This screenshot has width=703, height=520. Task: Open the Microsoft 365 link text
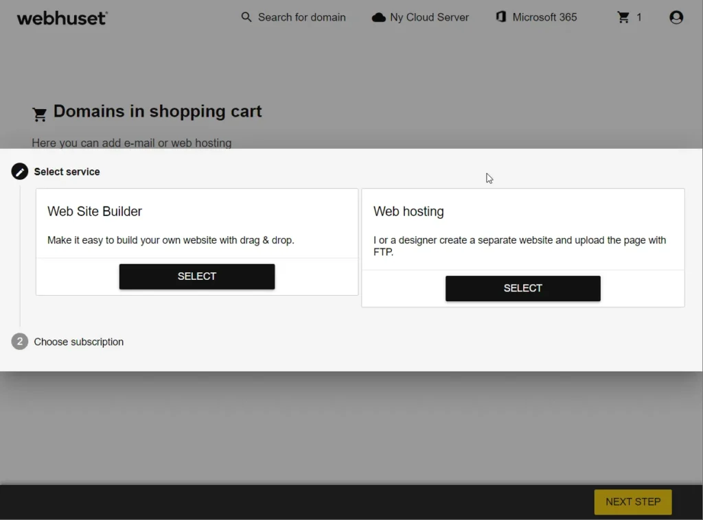pos(544,17)
